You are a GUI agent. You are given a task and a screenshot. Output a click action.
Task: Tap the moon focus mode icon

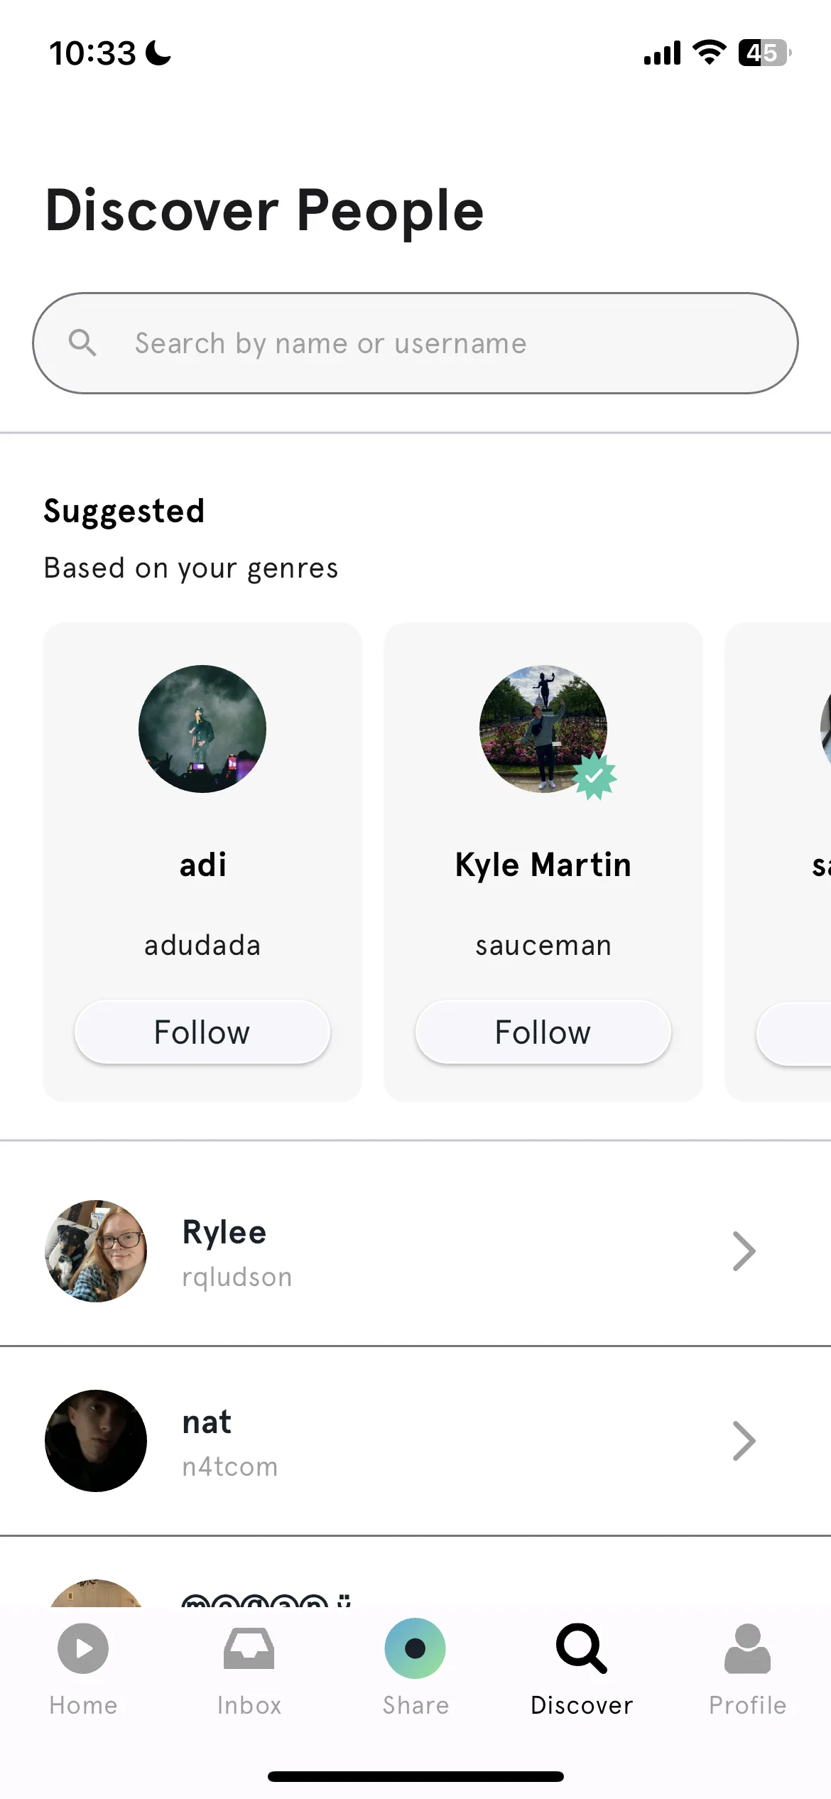(x=158, y=53)
